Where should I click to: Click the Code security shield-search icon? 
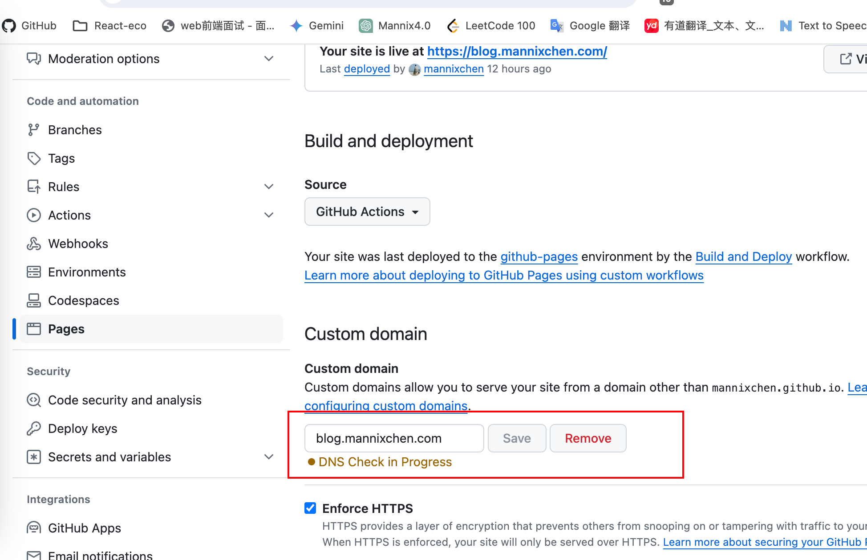point(34,400)
